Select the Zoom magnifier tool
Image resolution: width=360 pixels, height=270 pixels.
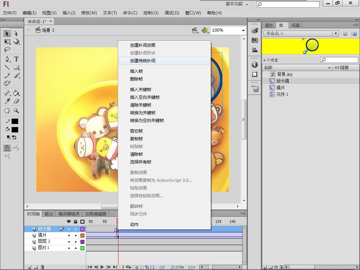point(16,110)
